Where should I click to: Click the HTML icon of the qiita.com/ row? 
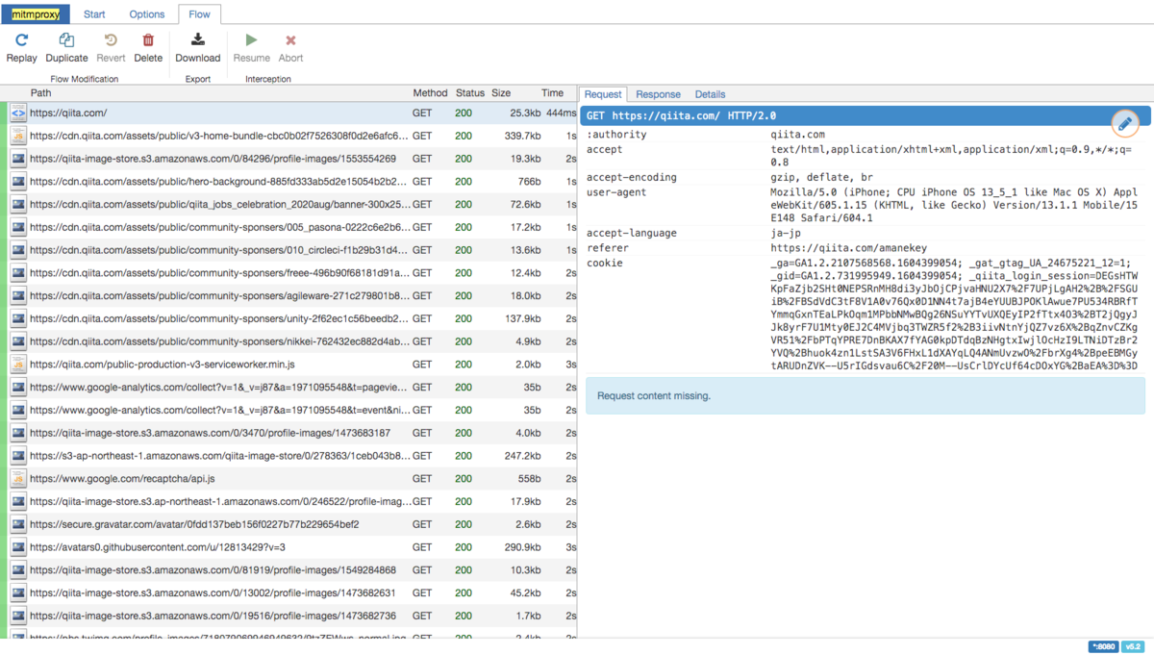click(x=18, y=113)
